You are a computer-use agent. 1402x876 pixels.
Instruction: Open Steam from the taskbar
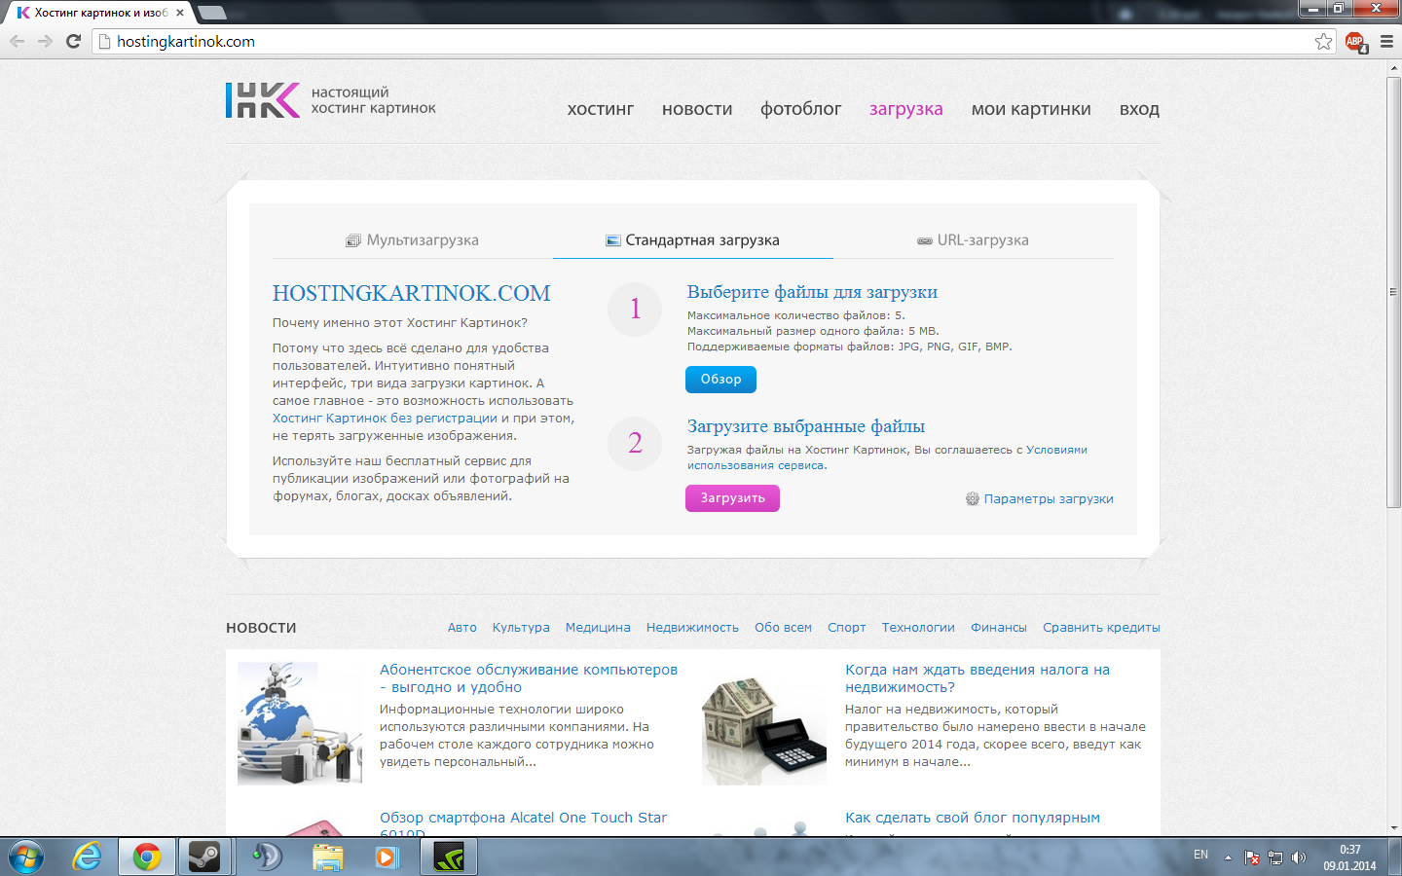[x=204, y=858]
